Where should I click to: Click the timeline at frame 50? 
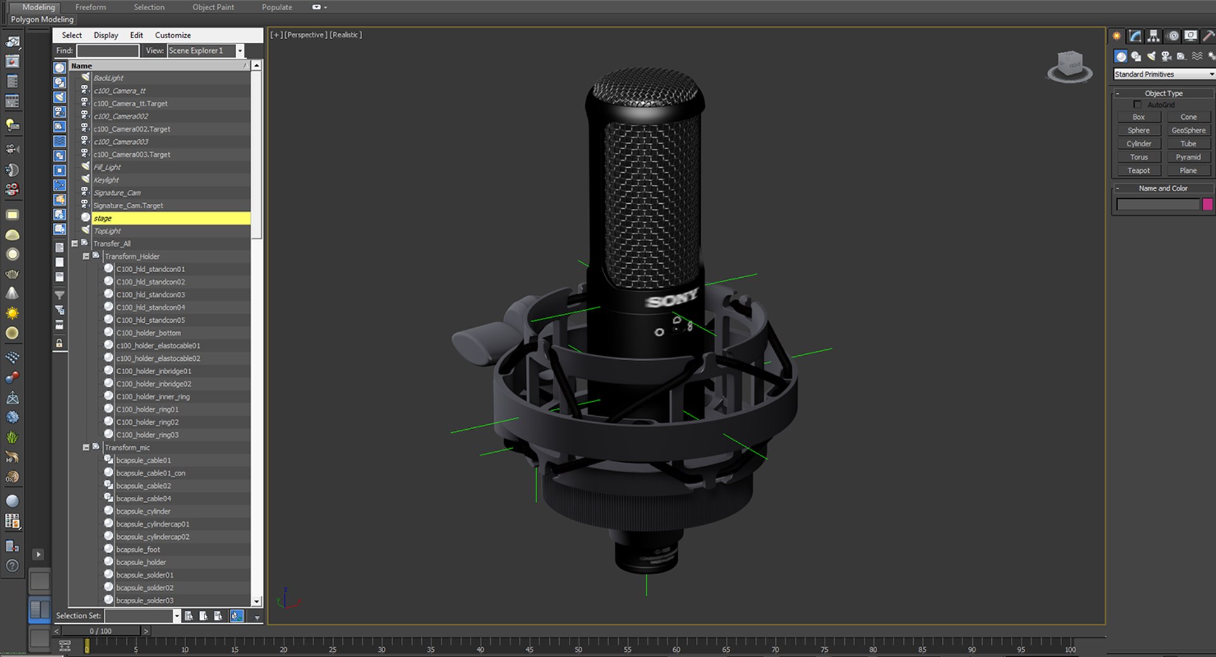(x=578, y=645)
